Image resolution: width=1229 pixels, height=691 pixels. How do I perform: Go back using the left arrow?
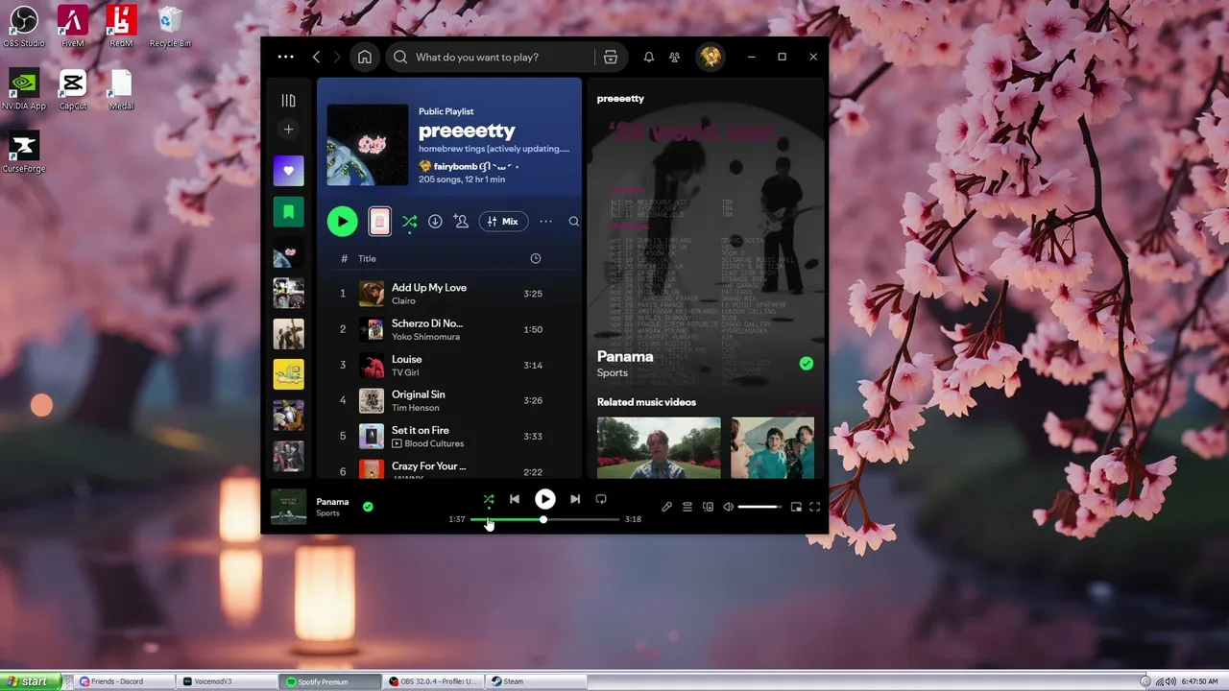316,57
